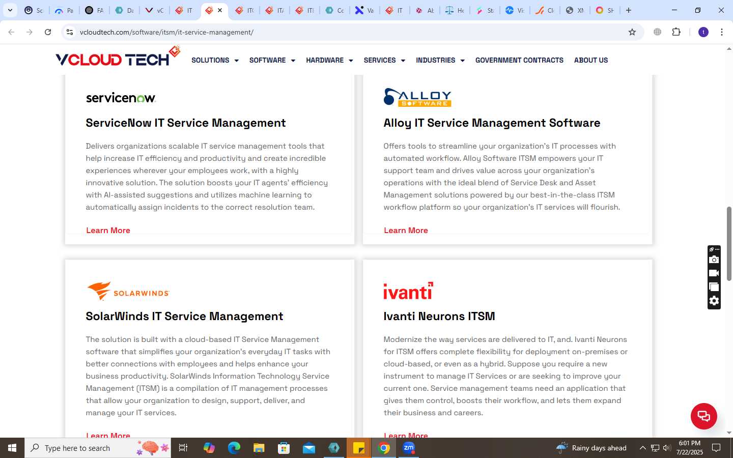Click the Ivanti logo
Viewport: 733px width, 458px height.
point(408,291)
